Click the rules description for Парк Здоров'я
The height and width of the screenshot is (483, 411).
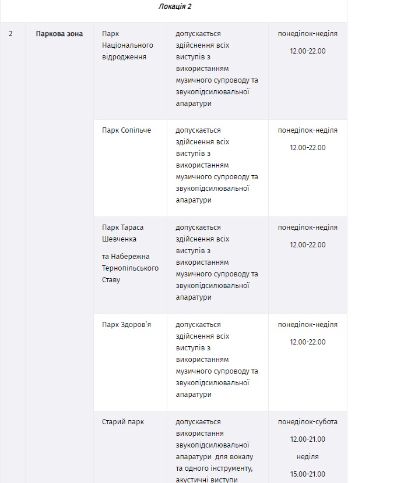[x=217, y=360]
